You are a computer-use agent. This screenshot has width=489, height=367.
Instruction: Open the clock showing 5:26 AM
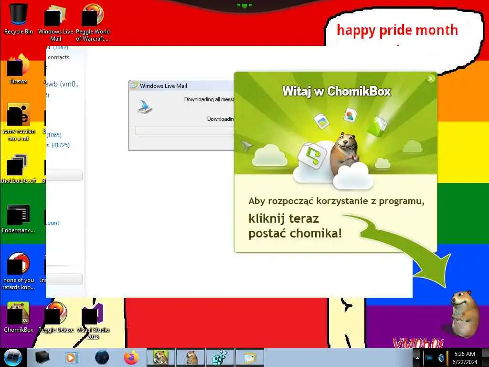point(465,357)
